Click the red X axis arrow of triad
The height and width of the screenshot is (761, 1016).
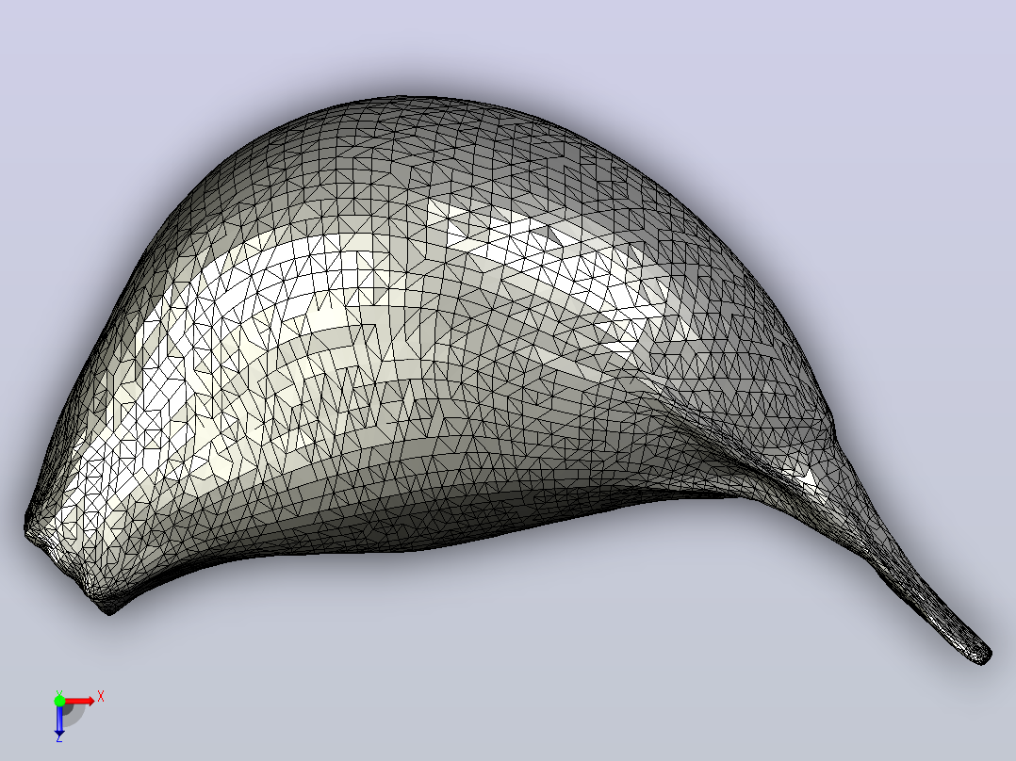[80, 701]
